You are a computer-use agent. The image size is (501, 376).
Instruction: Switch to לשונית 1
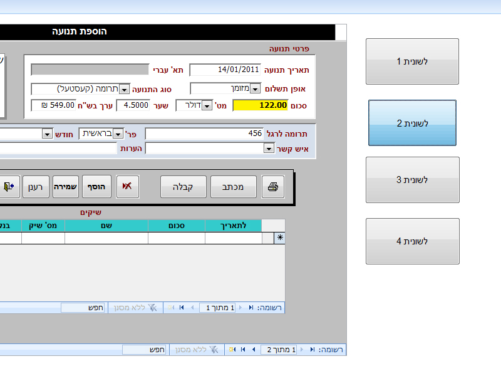click(x=412, y=61)
